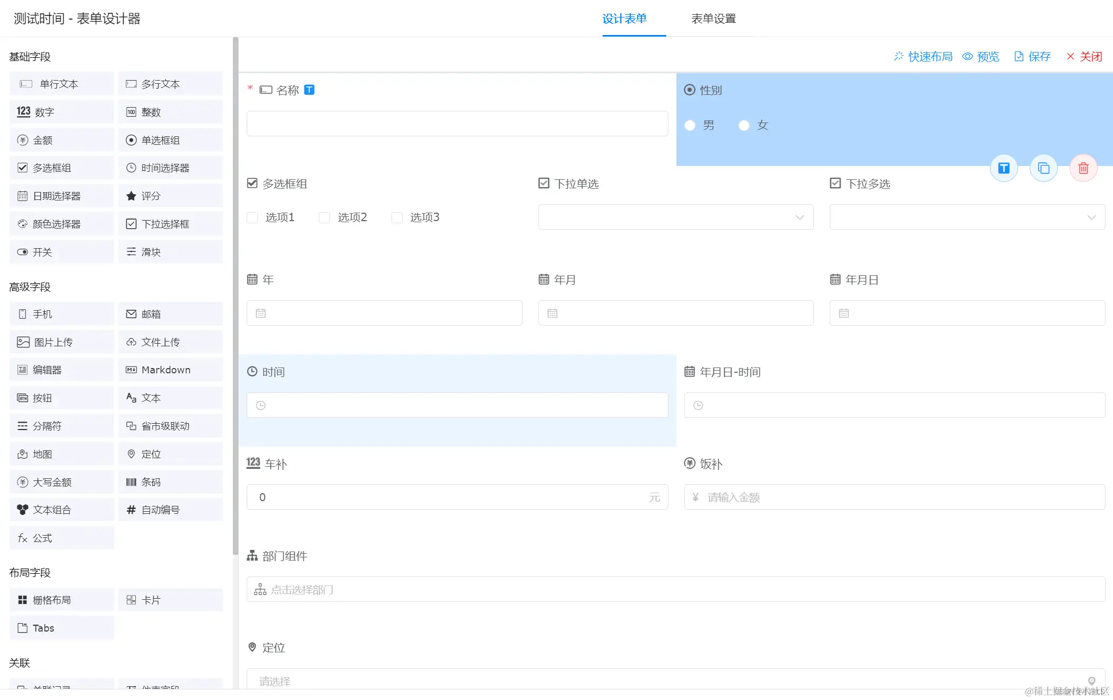Viewport: 1113px width, 700px height.
Task: Select the 男 radio option
Action: point(690,126)
